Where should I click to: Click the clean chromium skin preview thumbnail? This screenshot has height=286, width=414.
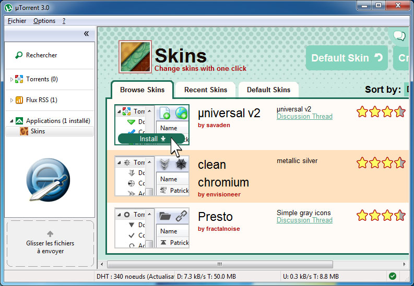point(152,176)
